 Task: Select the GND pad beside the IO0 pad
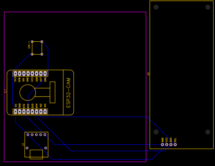pyautogui.click(x=28, y=74)
